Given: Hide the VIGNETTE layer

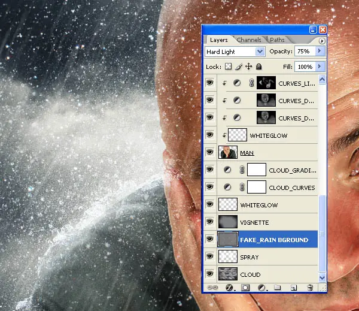Looking at the screenshot, I should click(210, 222).
